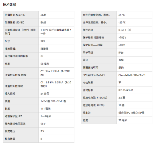This screenshot has height=146, width=156.
Task: Select '58 V' in the 最大连续电压直流 row
Action: pos(57,124)
